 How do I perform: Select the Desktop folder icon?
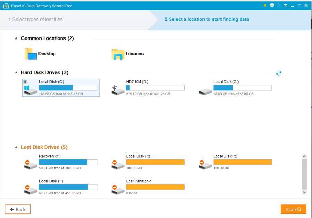[x=31, y=54]
